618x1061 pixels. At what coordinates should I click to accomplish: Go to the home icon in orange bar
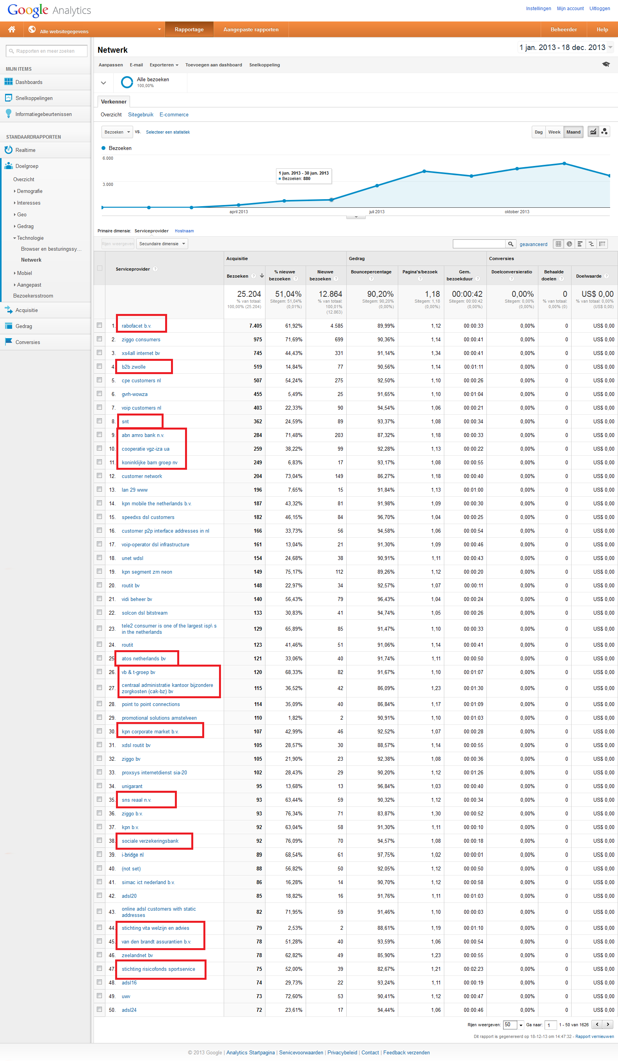coord(12,29)
